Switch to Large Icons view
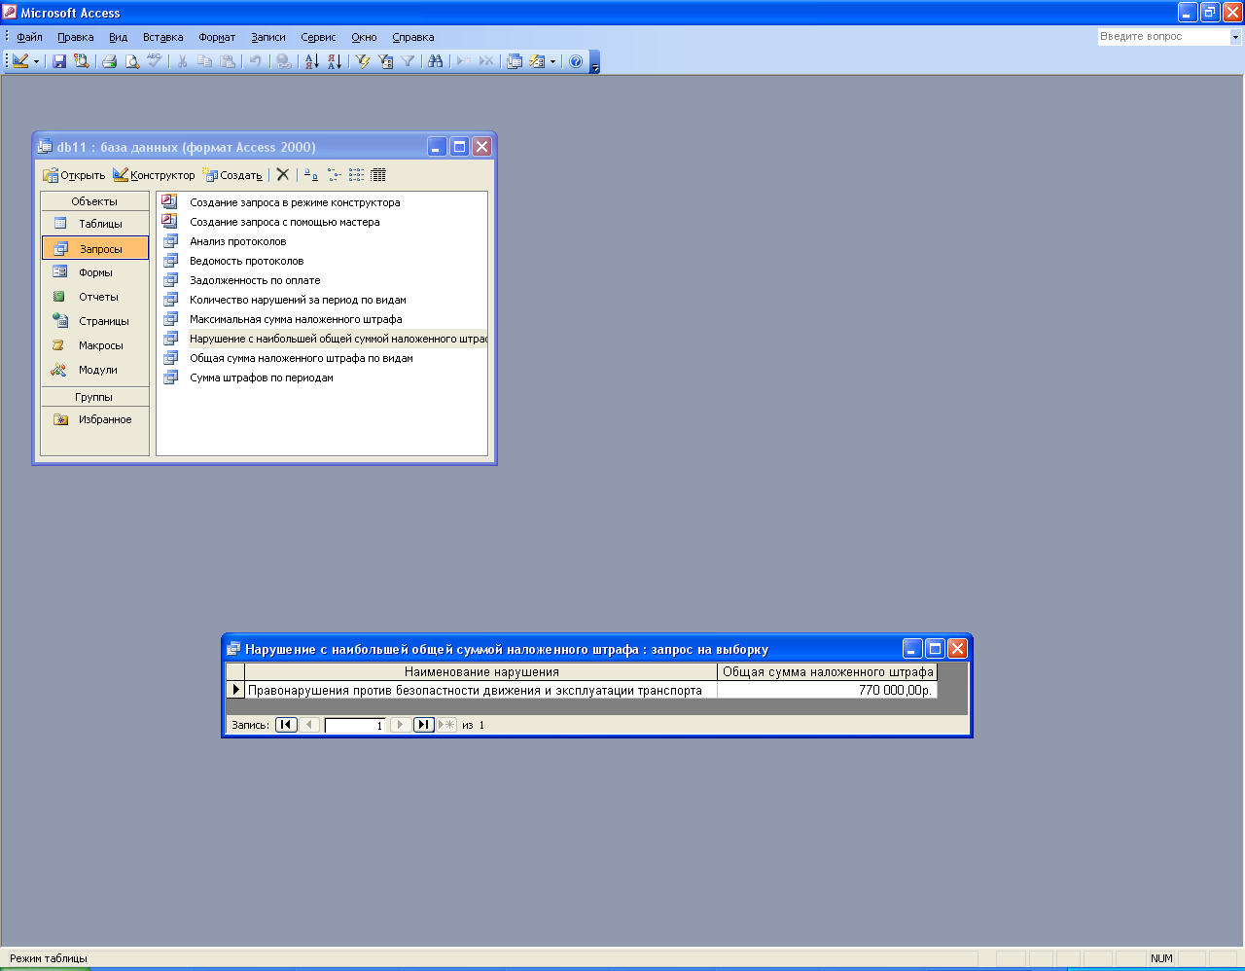Image resolution: width=1245 pixels, height=971 pixels. (310, 175)
